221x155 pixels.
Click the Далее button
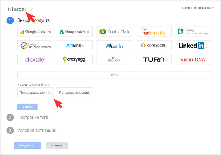click(27, 107)
